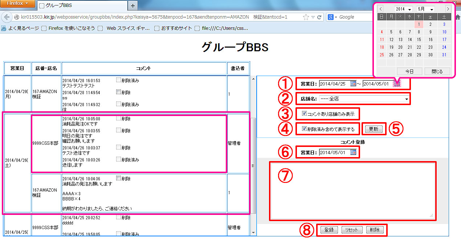Viewport: 461px width, 240px height.
Task: Click 閉じる button in calendar
Action: pyautogui.click(x=437, y=71)
